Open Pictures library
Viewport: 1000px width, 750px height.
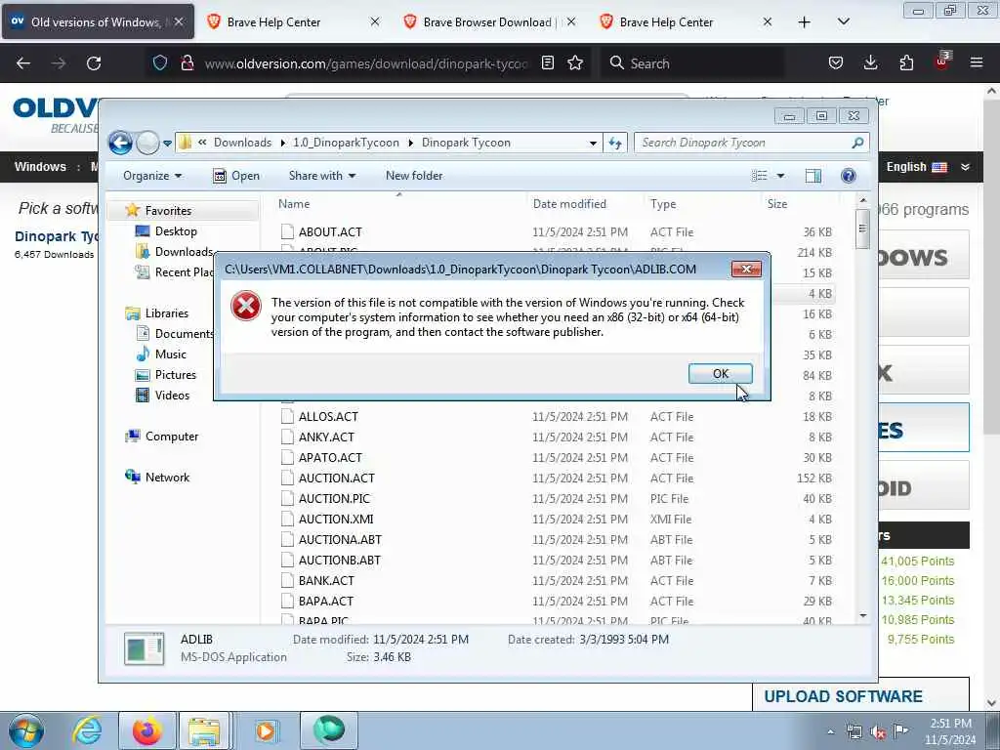176,374
